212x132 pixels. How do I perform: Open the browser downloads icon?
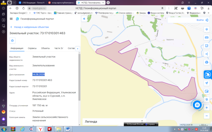pos(208,8)
